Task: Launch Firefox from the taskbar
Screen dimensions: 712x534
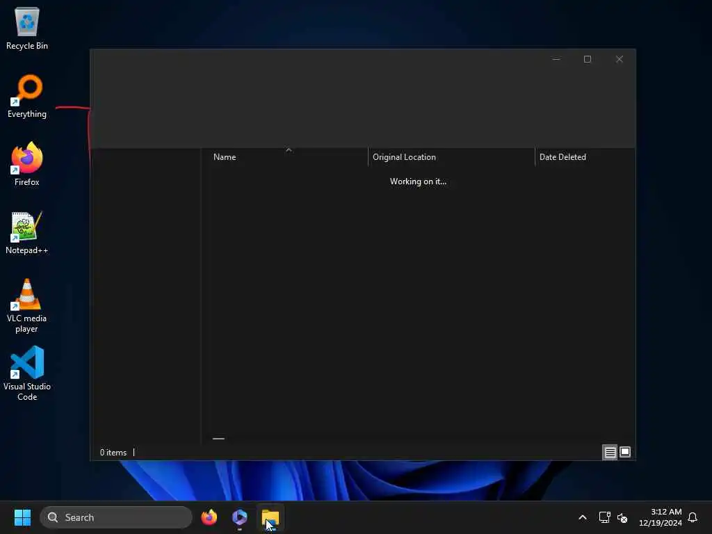Action: point(209,517)
